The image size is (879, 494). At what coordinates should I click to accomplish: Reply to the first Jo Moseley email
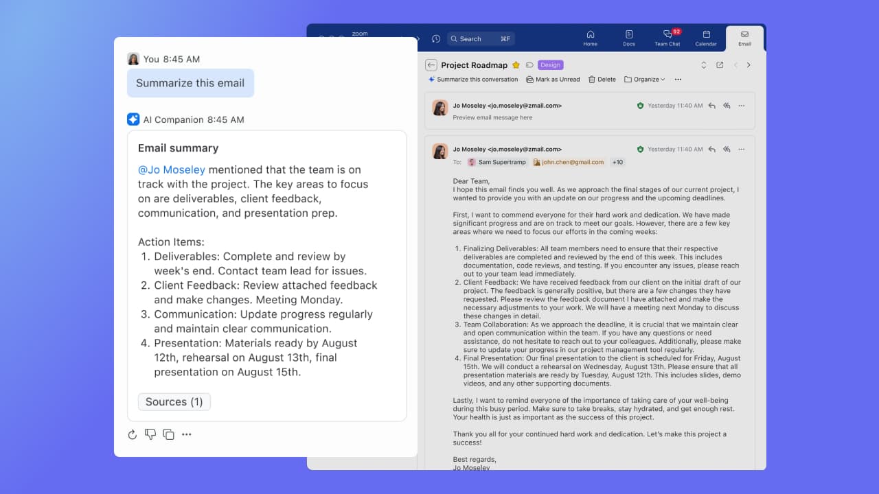tap(711, 106)
